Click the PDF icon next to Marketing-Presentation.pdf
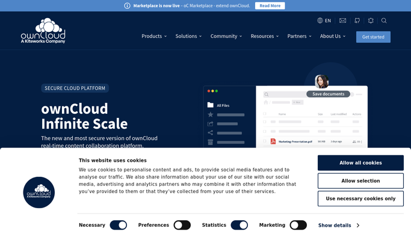The width and height of the screenshot is (411, 231). 273,141
